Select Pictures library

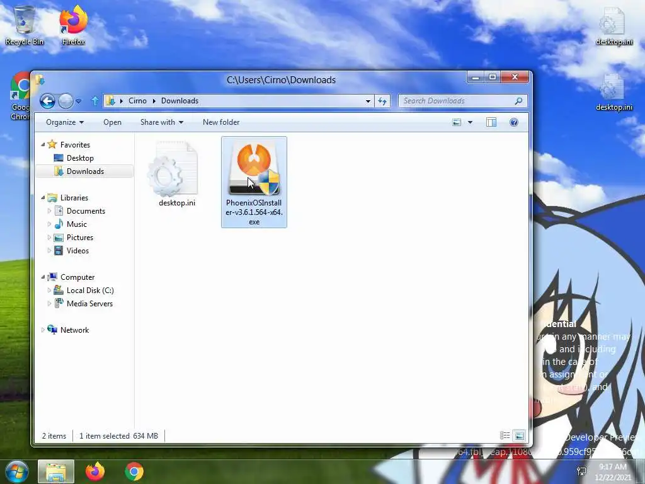coord(80,238)
